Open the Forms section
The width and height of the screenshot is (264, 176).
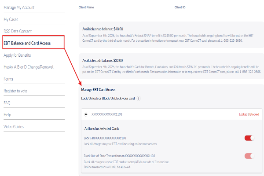(x=8, y=79)
